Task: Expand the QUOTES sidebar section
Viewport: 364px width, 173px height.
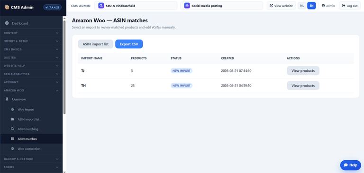Action: click(x=31, y=58)
